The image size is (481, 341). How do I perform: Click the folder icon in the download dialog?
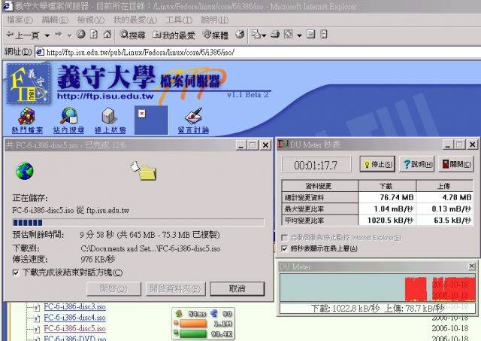pos(144,170)
